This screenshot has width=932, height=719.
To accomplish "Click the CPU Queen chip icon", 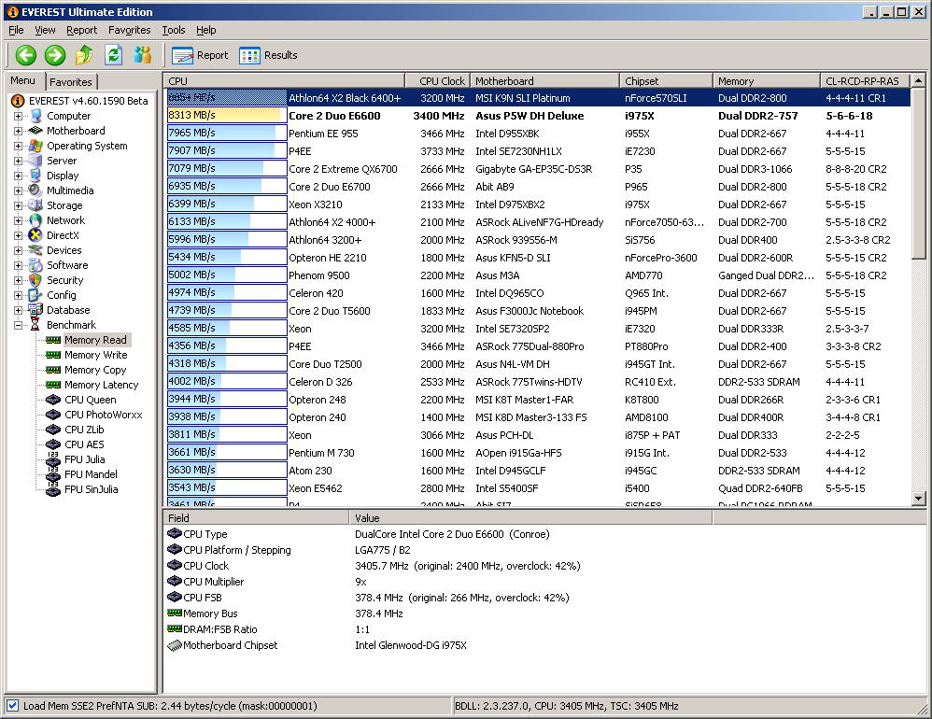I will click(53, 400).
